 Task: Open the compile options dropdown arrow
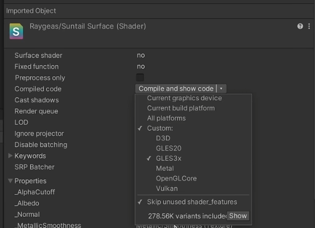coord(221,89)
